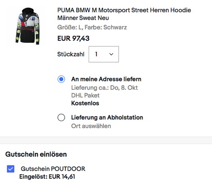Screen dimensions: 212x186
Task: Click the 'Kostenlos' shipping cost text
Action: (x=85, y=103)
